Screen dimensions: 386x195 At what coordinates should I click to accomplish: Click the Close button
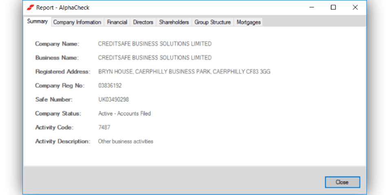click(x=342, y=182)
